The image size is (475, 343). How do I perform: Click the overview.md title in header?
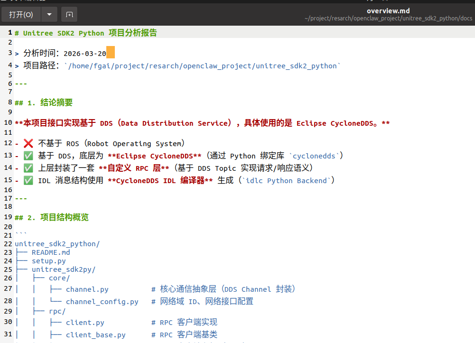point(388,11)
